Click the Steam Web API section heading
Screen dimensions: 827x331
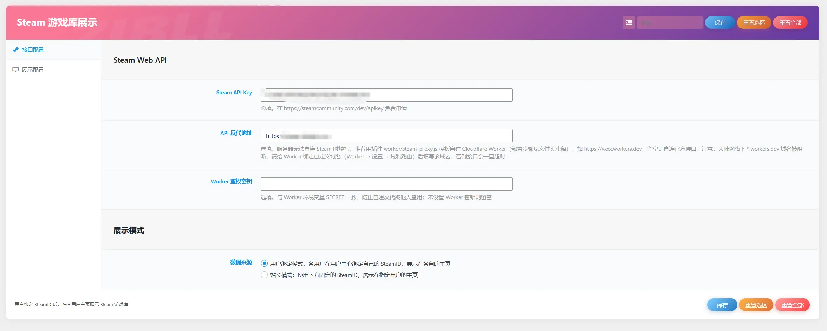coord(140,60)
